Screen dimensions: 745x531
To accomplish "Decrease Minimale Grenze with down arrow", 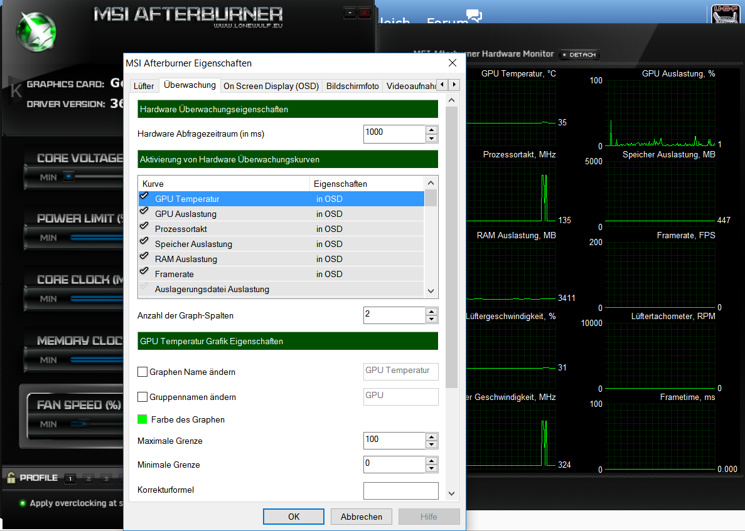I will [431, 468].
